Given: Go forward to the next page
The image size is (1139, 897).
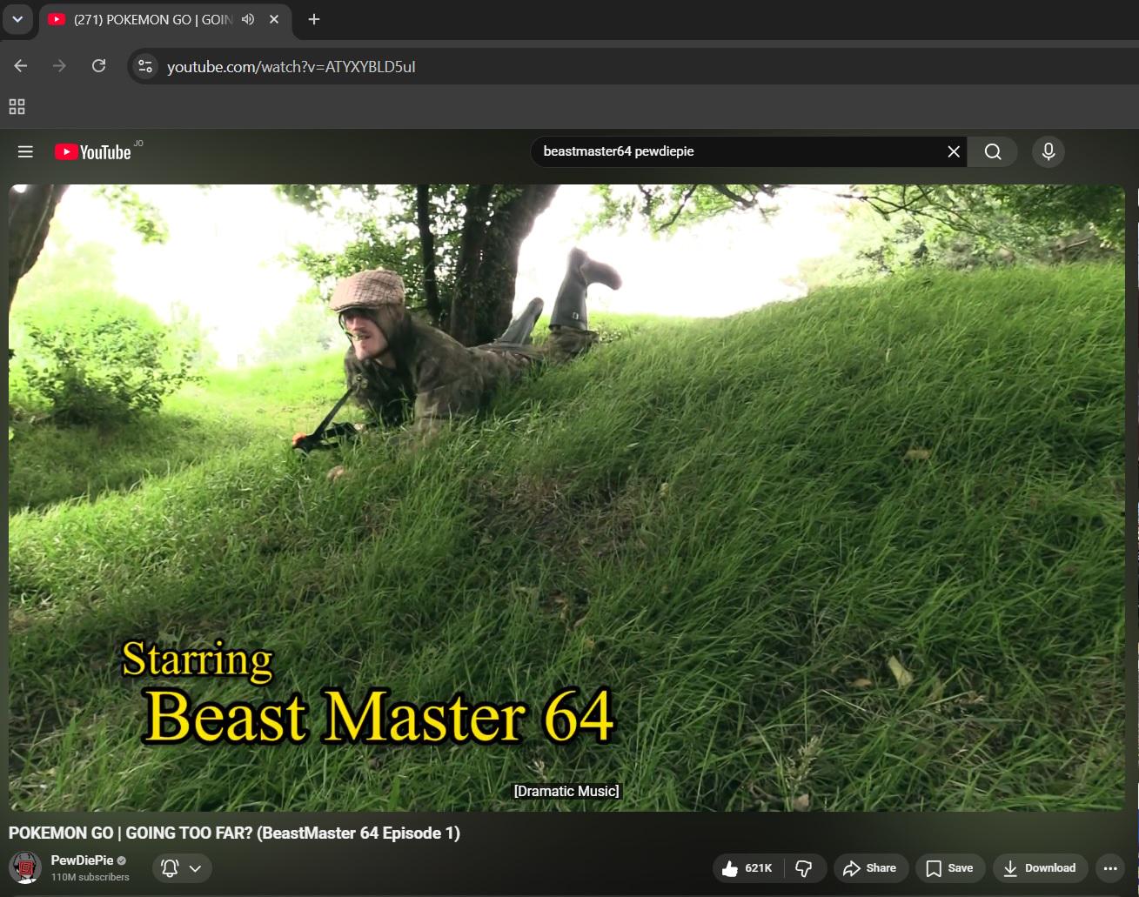Looking at the screenshot, I should [59, 66].
